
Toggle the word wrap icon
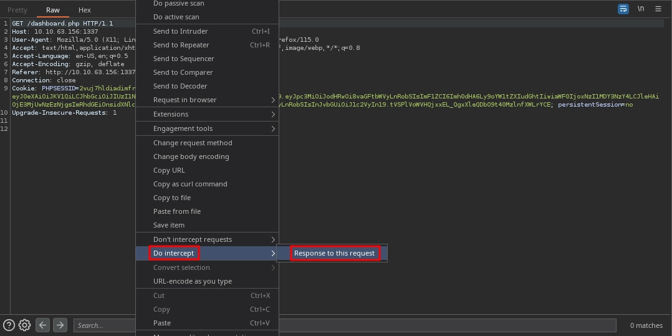click(x=623, y=9)
